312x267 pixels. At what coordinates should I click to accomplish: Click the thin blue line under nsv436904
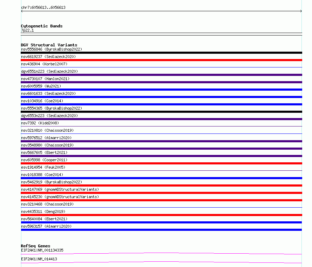pyautogui.click(x=161, y=67)
